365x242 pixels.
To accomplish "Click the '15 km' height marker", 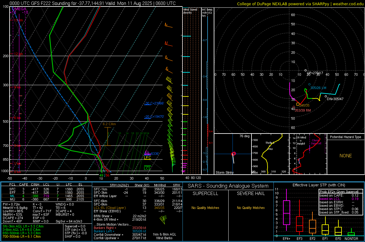I will click(x=18, y=20).
